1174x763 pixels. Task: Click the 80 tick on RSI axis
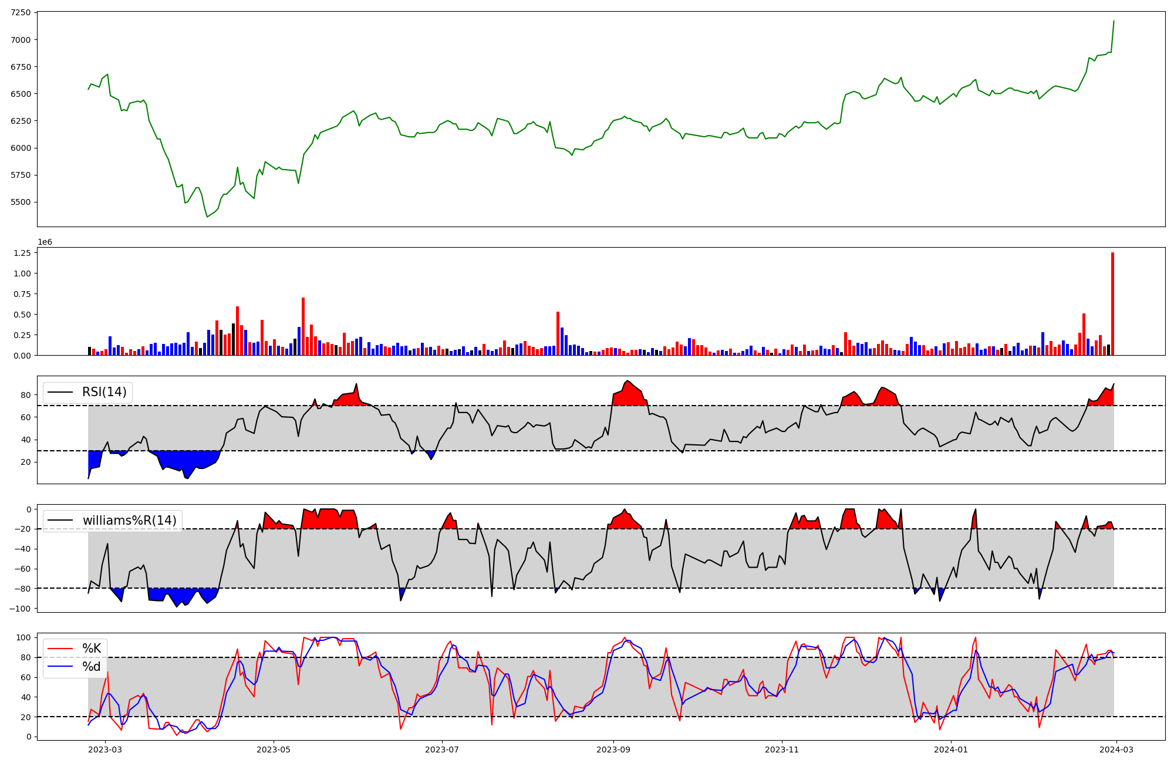click(26, 395)
